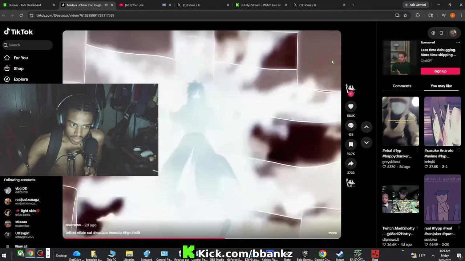Switch to the (423) YouTube tab
The height and width of the screenshot is (261, 465).
coord(145,5)
